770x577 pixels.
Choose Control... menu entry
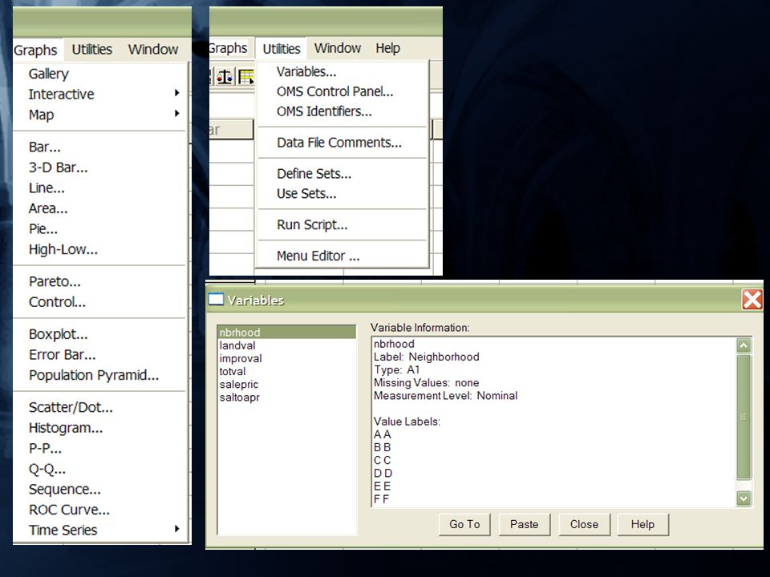click(x=57, y=302)
